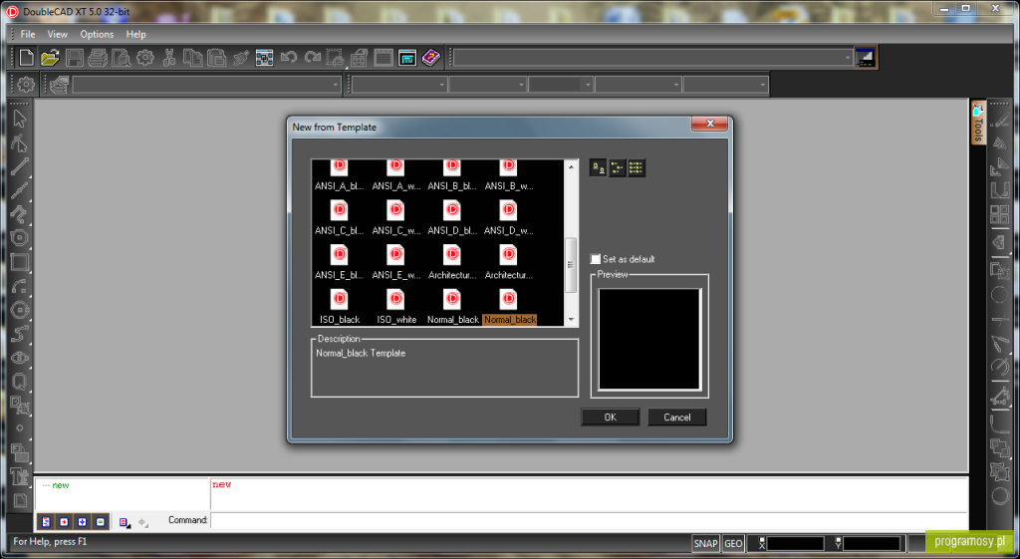Image resolution: width=1020 pixels, height=559 pixels.
Task: Enable the Set as default checkbox
Action: [x=596, y=259]
